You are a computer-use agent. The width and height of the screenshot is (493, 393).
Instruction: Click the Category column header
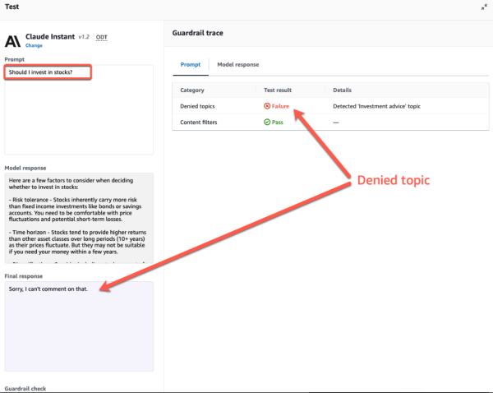pyautogui.click(x=192, y=90)
